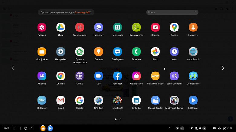Open the Советы tips app
This screenshot has width=236, height=132.
pyautogui.click(x=99, y=52)
